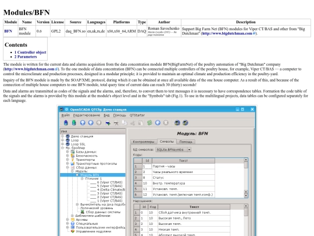The height and width of the screenshot is (236, 314).
Task: Click the Id cell of row 1 in Коды
Action: coord(147,166)
